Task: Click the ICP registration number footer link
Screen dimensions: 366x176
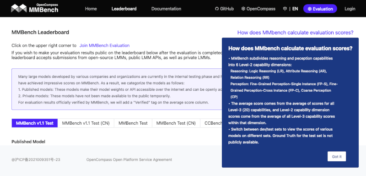Action: point(36,159)
